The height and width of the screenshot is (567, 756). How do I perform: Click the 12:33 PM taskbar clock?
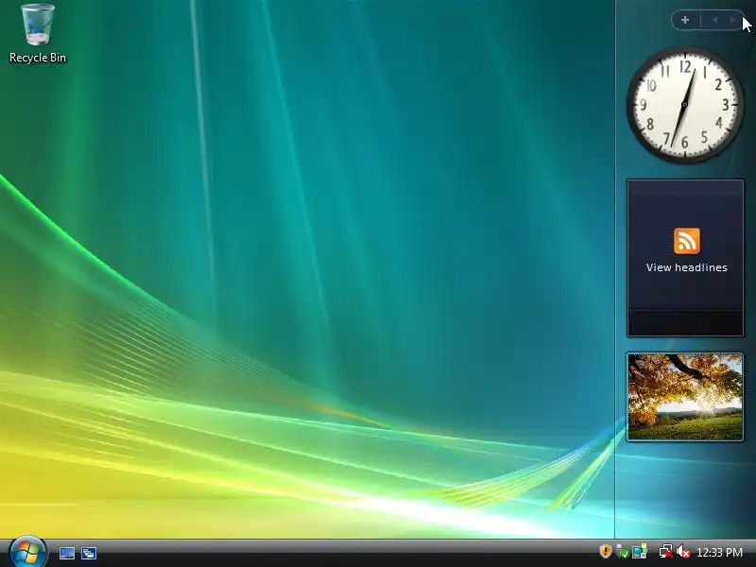click(x=720, y=552)
